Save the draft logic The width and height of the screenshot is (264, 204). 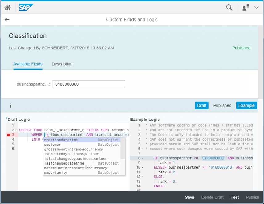click(x=189, y=197)
